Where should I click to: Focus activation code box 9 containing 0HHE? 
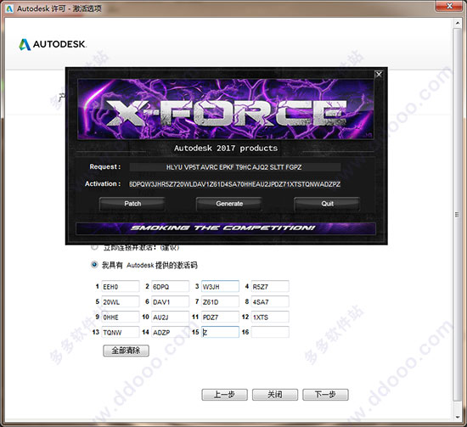point(121,317)
